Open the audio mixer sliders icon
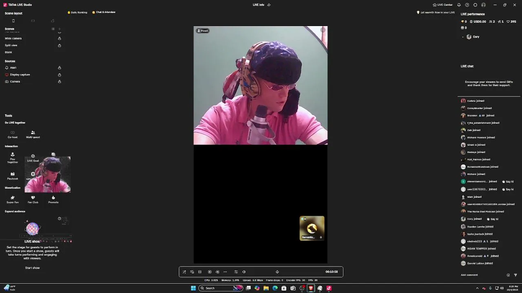522x293 pixels. pos(236,272)
